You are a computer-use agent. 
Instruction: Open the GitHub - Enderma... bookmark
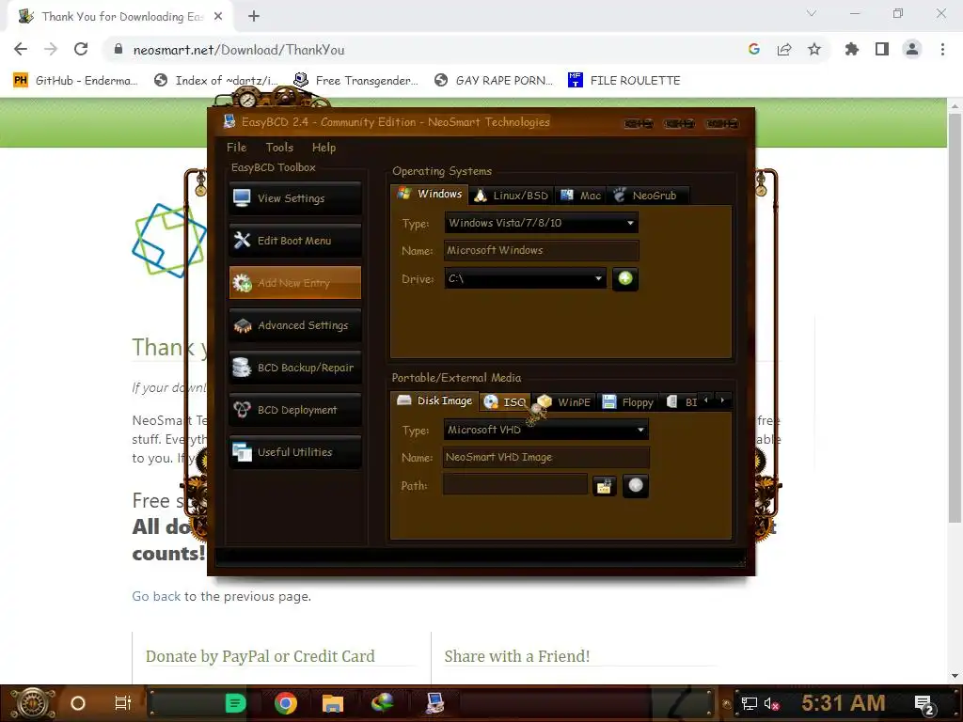(75, 81)
